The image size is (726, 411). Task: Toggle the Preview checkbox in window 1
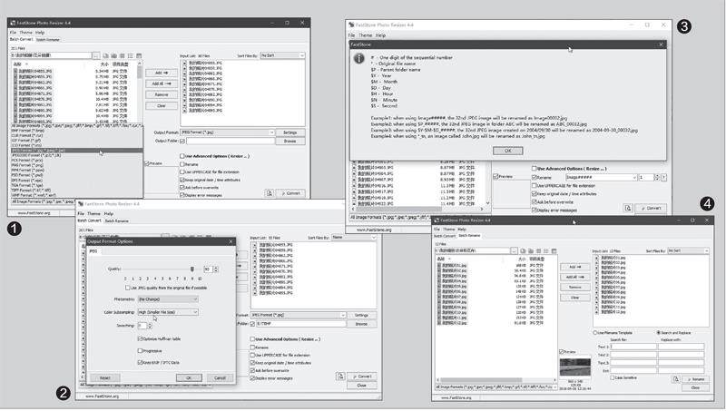pos(147,163)
